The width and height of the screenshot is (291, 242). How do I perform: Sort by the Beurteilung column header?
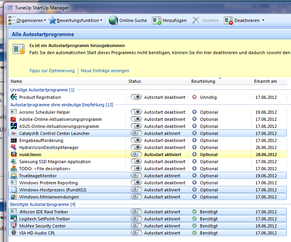220,81
